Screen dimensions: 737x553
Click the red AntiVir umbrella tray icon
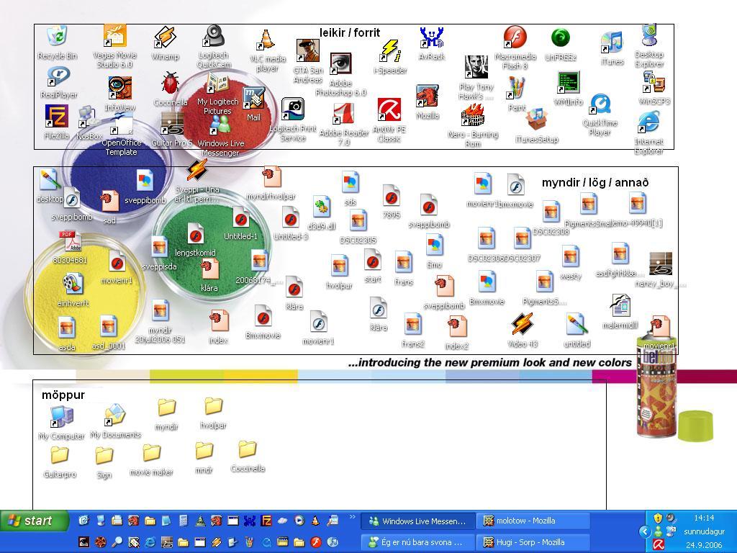[x=659, y=544]
